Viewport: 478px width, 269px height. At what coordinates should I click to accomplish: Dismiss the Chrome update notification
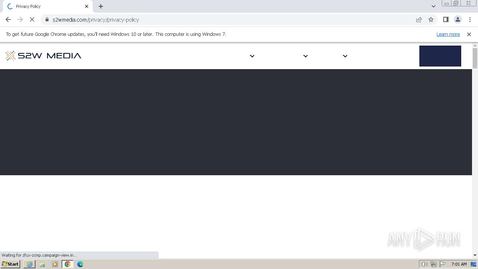pos(469,34)
